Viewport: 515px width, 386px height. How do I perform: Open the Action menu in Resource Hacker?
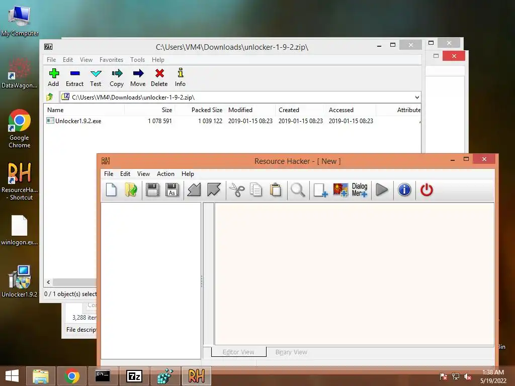tap(165, 173)
